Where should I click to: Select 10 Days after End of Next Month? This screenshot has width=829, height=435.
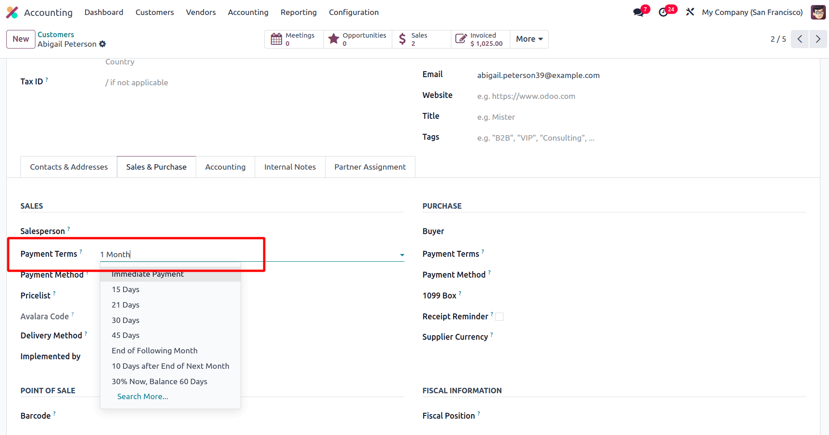coord(170,366)
